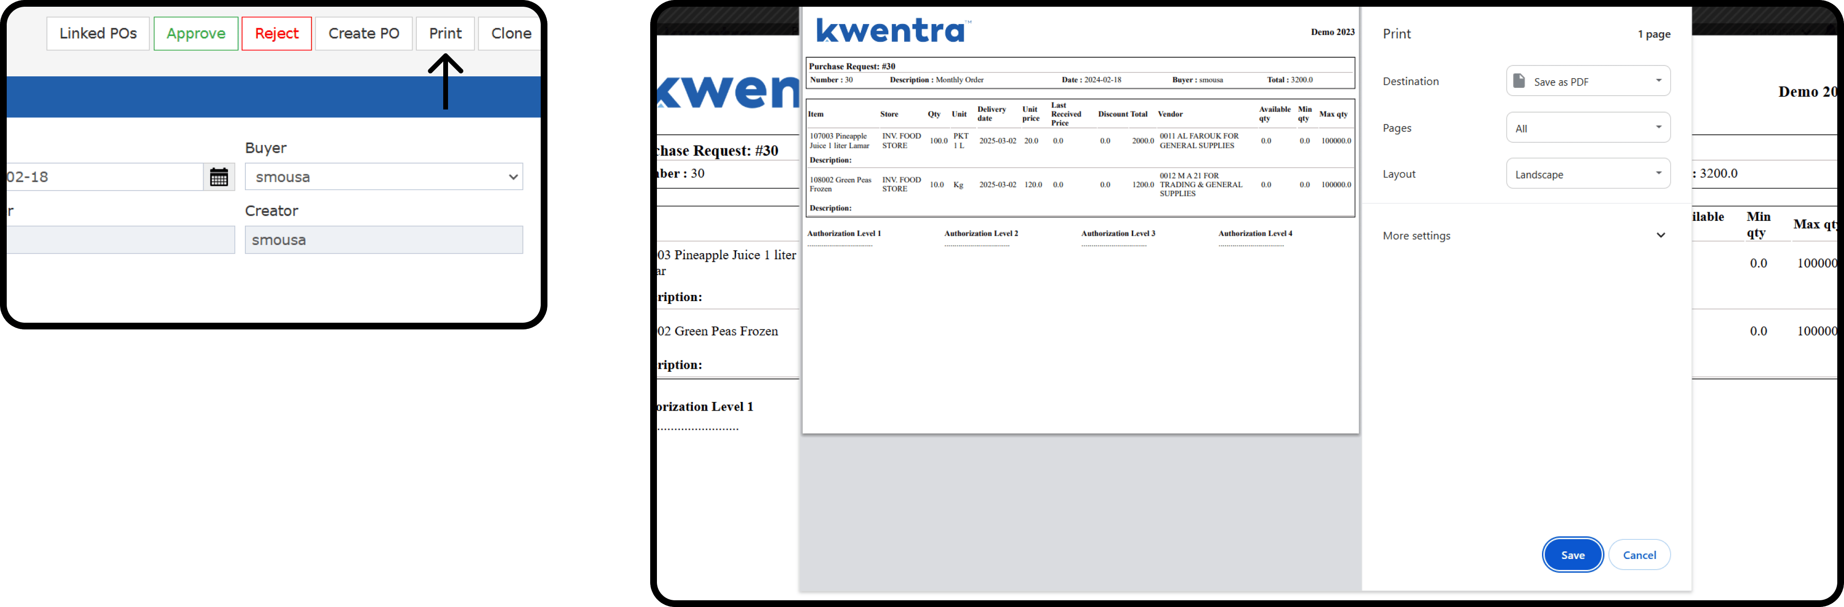The height and width of the screenshot is (607, 1844).
Task: Click 'Authorization Level 3' text in preview
Action: click(1117, 233)
